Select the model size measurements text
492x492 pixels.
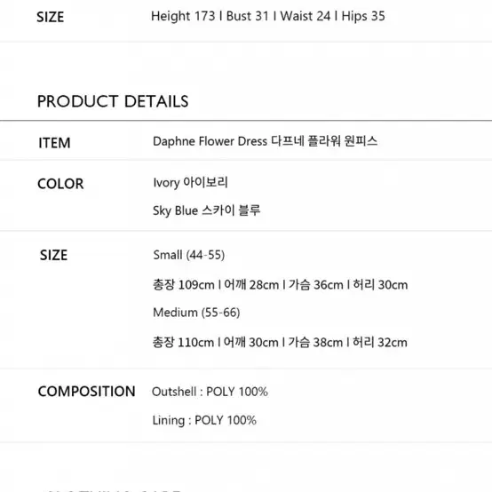[x=268, y=16]
